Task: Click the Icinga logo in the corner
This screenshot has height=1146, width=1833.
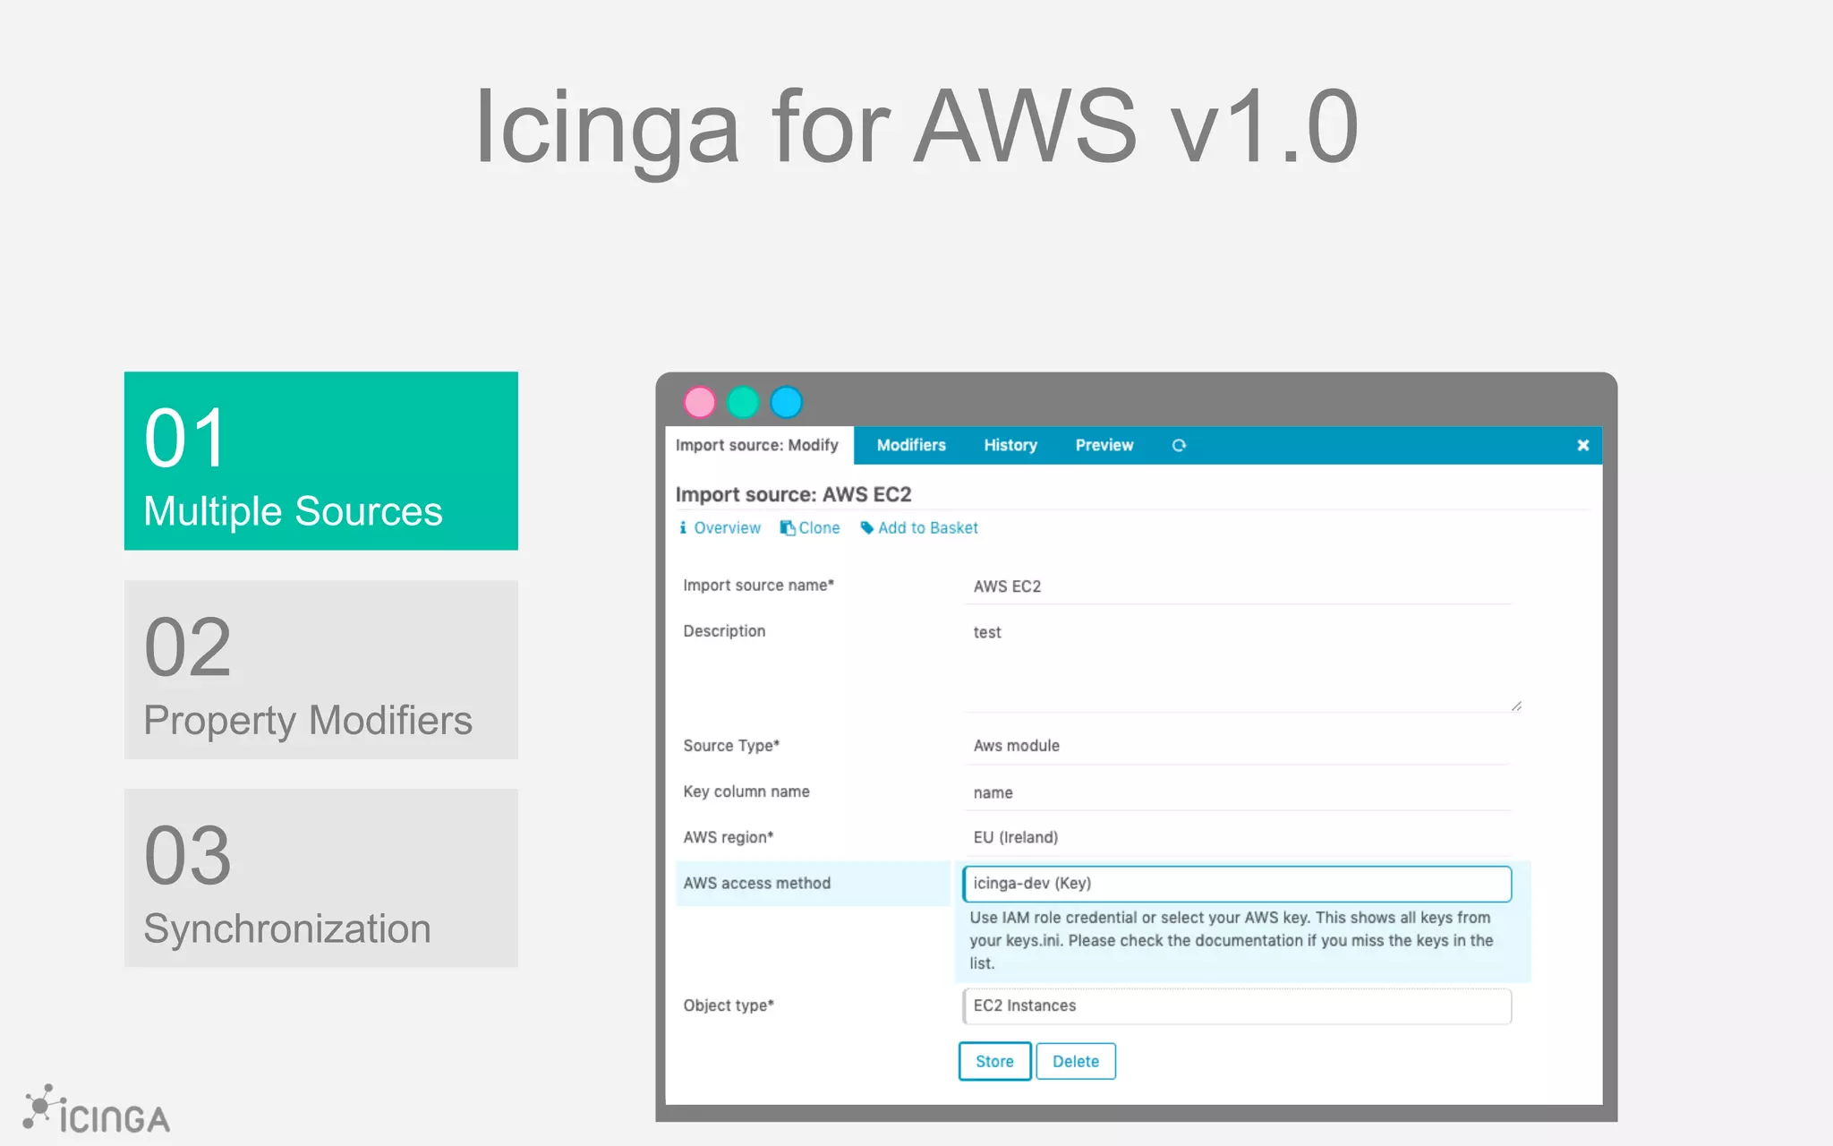Action: pos(97,1111)
